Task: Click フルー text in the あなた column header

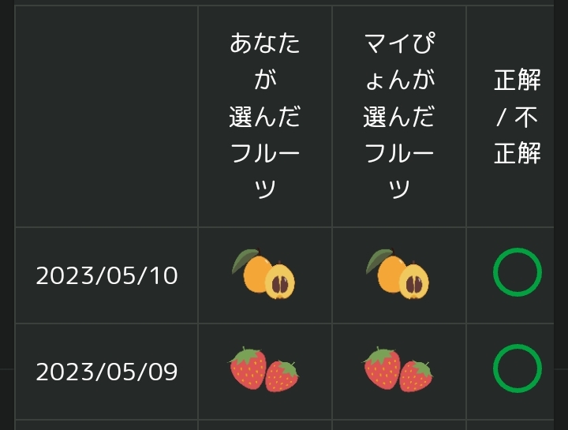Action: pos(265,153)
